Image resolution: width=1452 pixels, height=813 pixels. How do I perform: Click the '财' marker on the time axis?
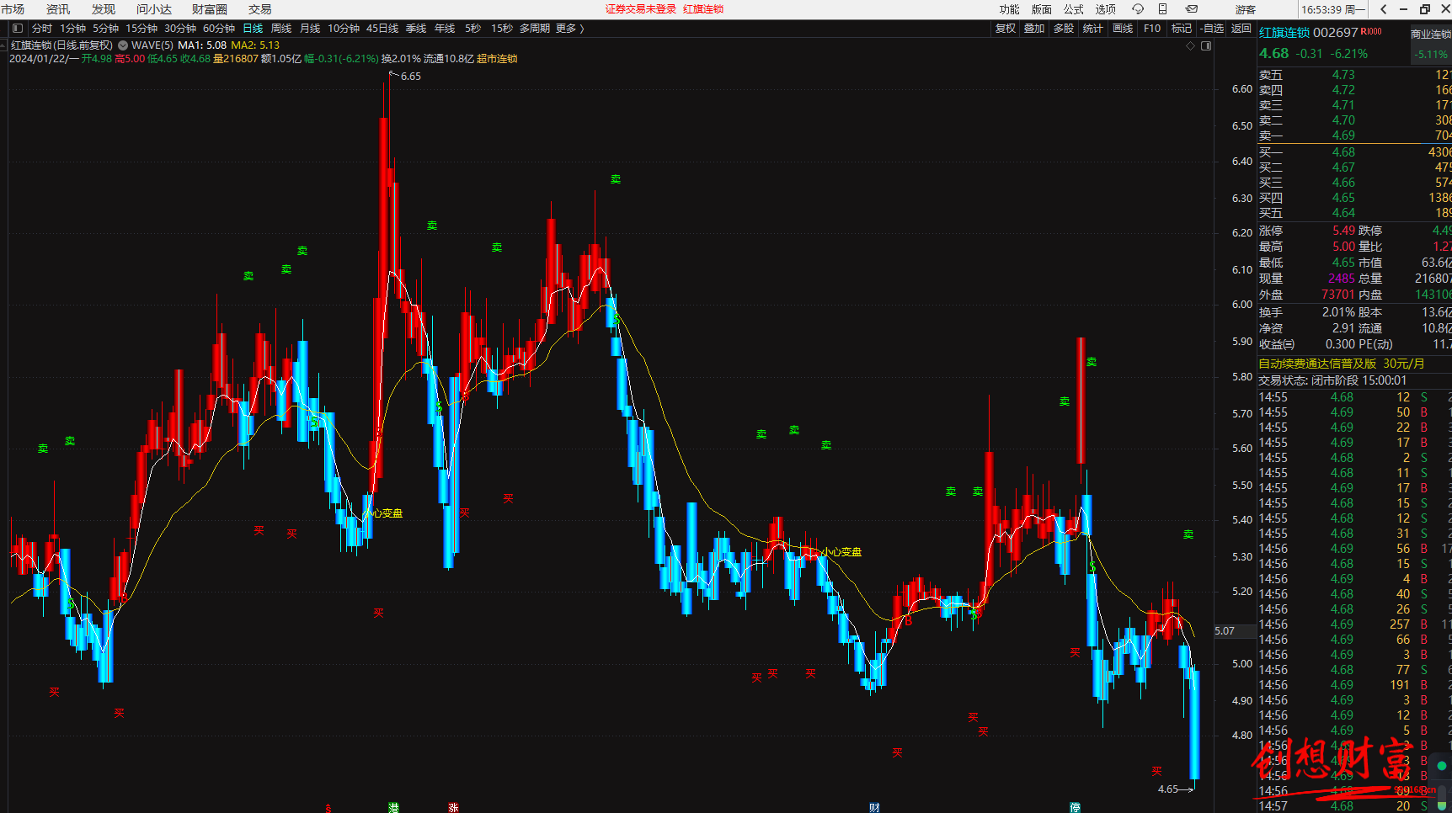tap(874, 808)
